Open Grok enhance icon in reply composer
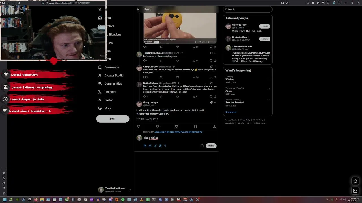The height and width of the screenshot is (203, 362). tap(155, 146)
